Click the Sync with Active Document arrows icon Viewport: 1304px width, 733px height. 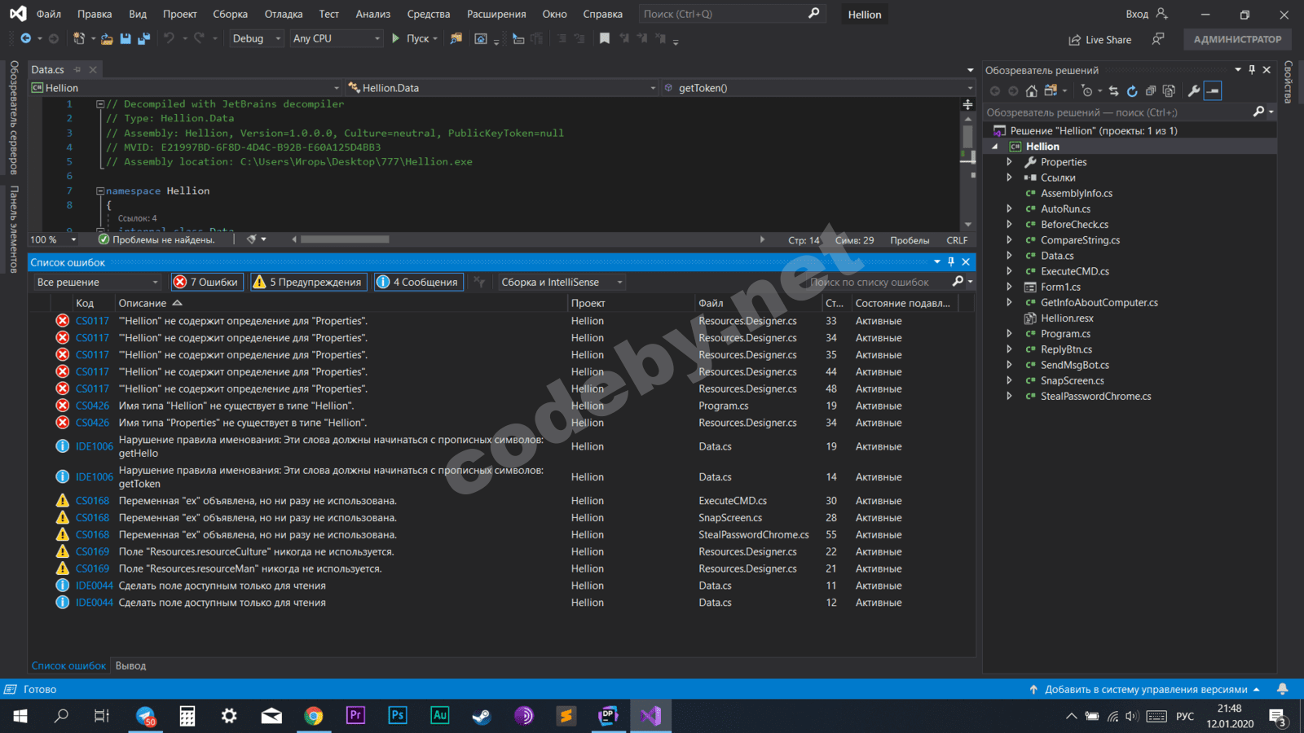click(x=1113, y=91)
